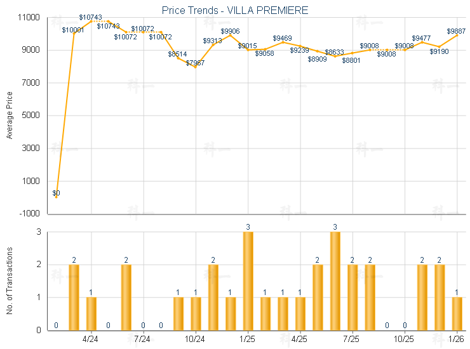The width and height of the screenshot is (470, 349).
Task: Click the $10001 price label
Action: pos(73,30)
